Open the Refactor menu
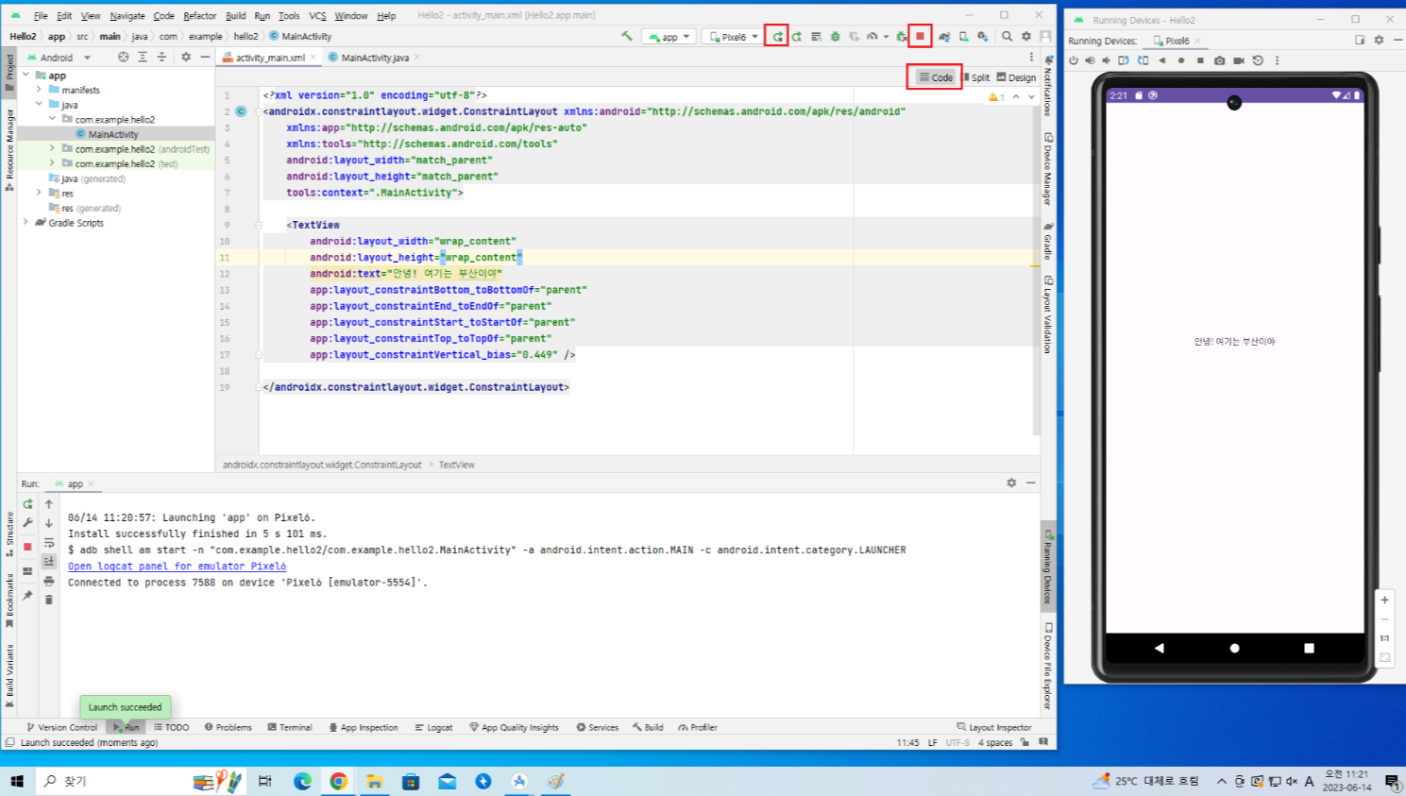This screenshot has width=1406, height=796. click(199, 15)
